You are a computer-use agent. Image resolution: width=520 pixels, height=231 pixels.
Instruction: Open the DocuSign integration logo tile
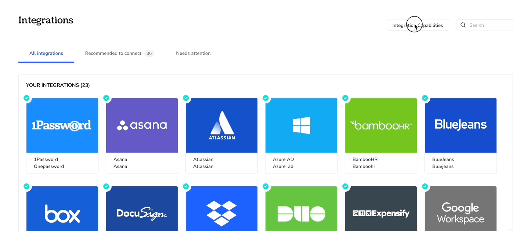click(142, 209)
